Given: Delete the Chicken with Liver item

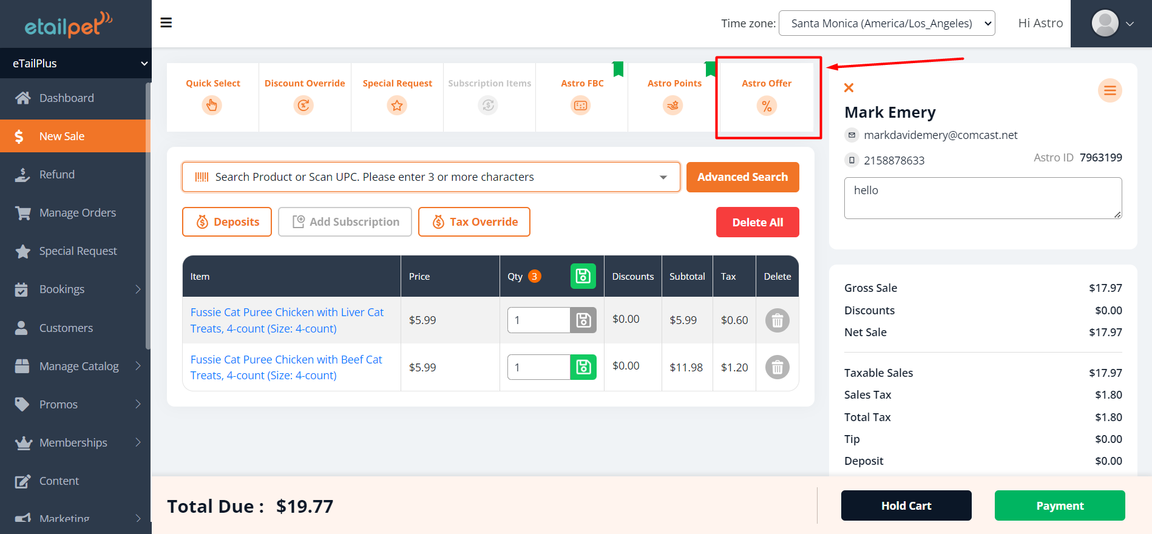Looking at the screenshot, I should (777, 320).
